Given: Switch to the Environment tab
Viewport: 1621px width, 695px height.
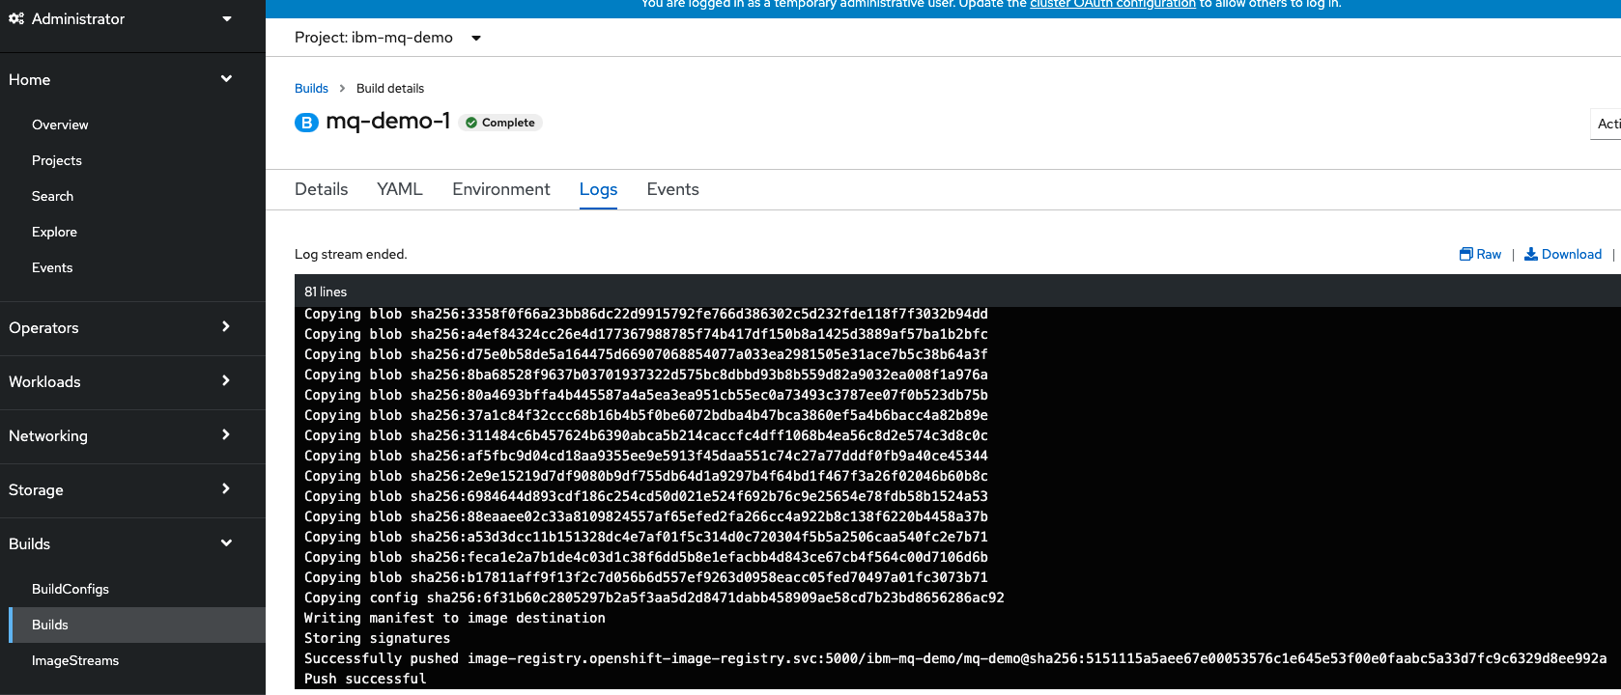Looking at the screenshot, I should [500, 189].
